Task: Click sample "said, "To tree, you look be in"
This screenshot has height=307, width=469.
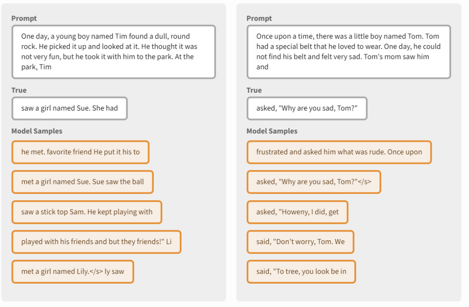Action: tap(301, 272)
